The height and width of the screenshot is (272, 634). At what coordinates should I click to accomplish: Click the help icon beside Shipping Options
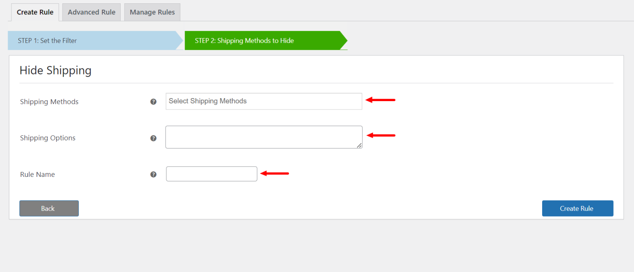(153, 138)
